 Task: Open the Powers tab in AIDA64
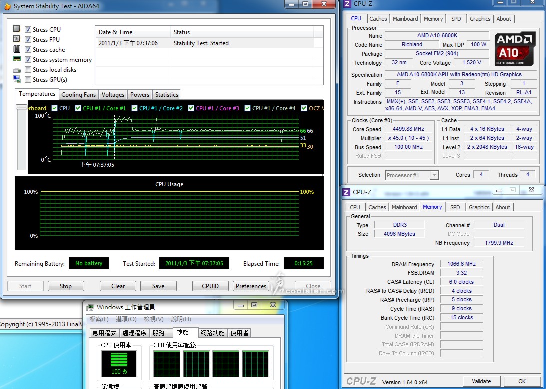coord(140,95)
